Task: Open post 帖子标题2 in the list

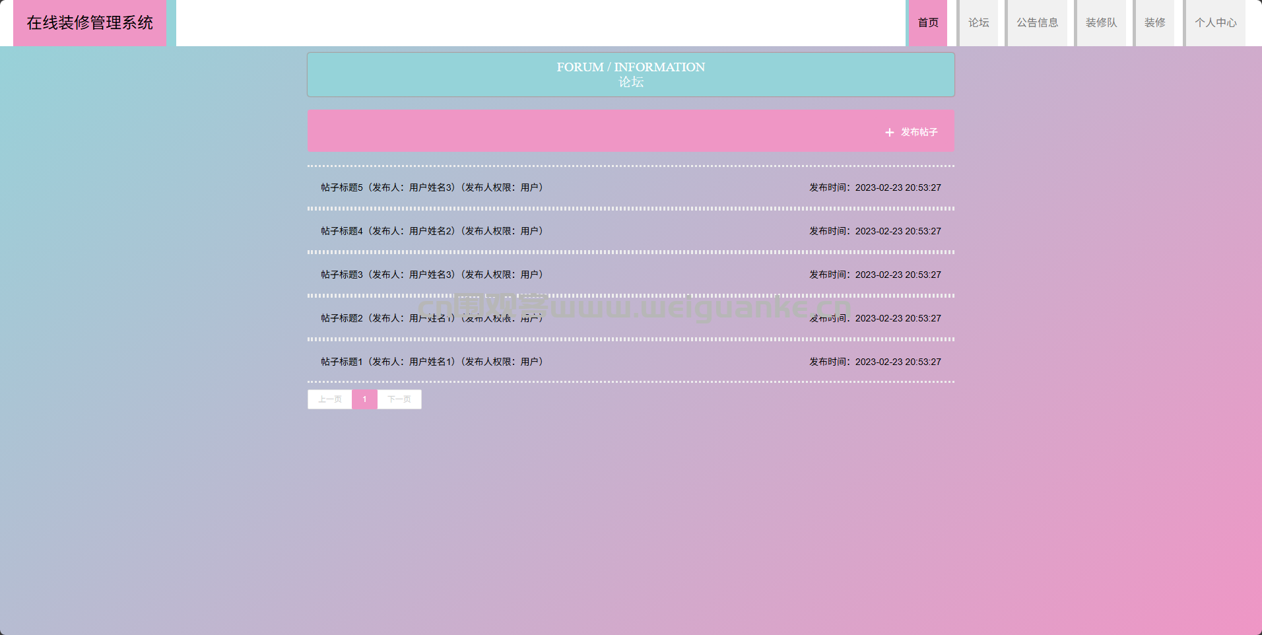Action: pos(432,318)
